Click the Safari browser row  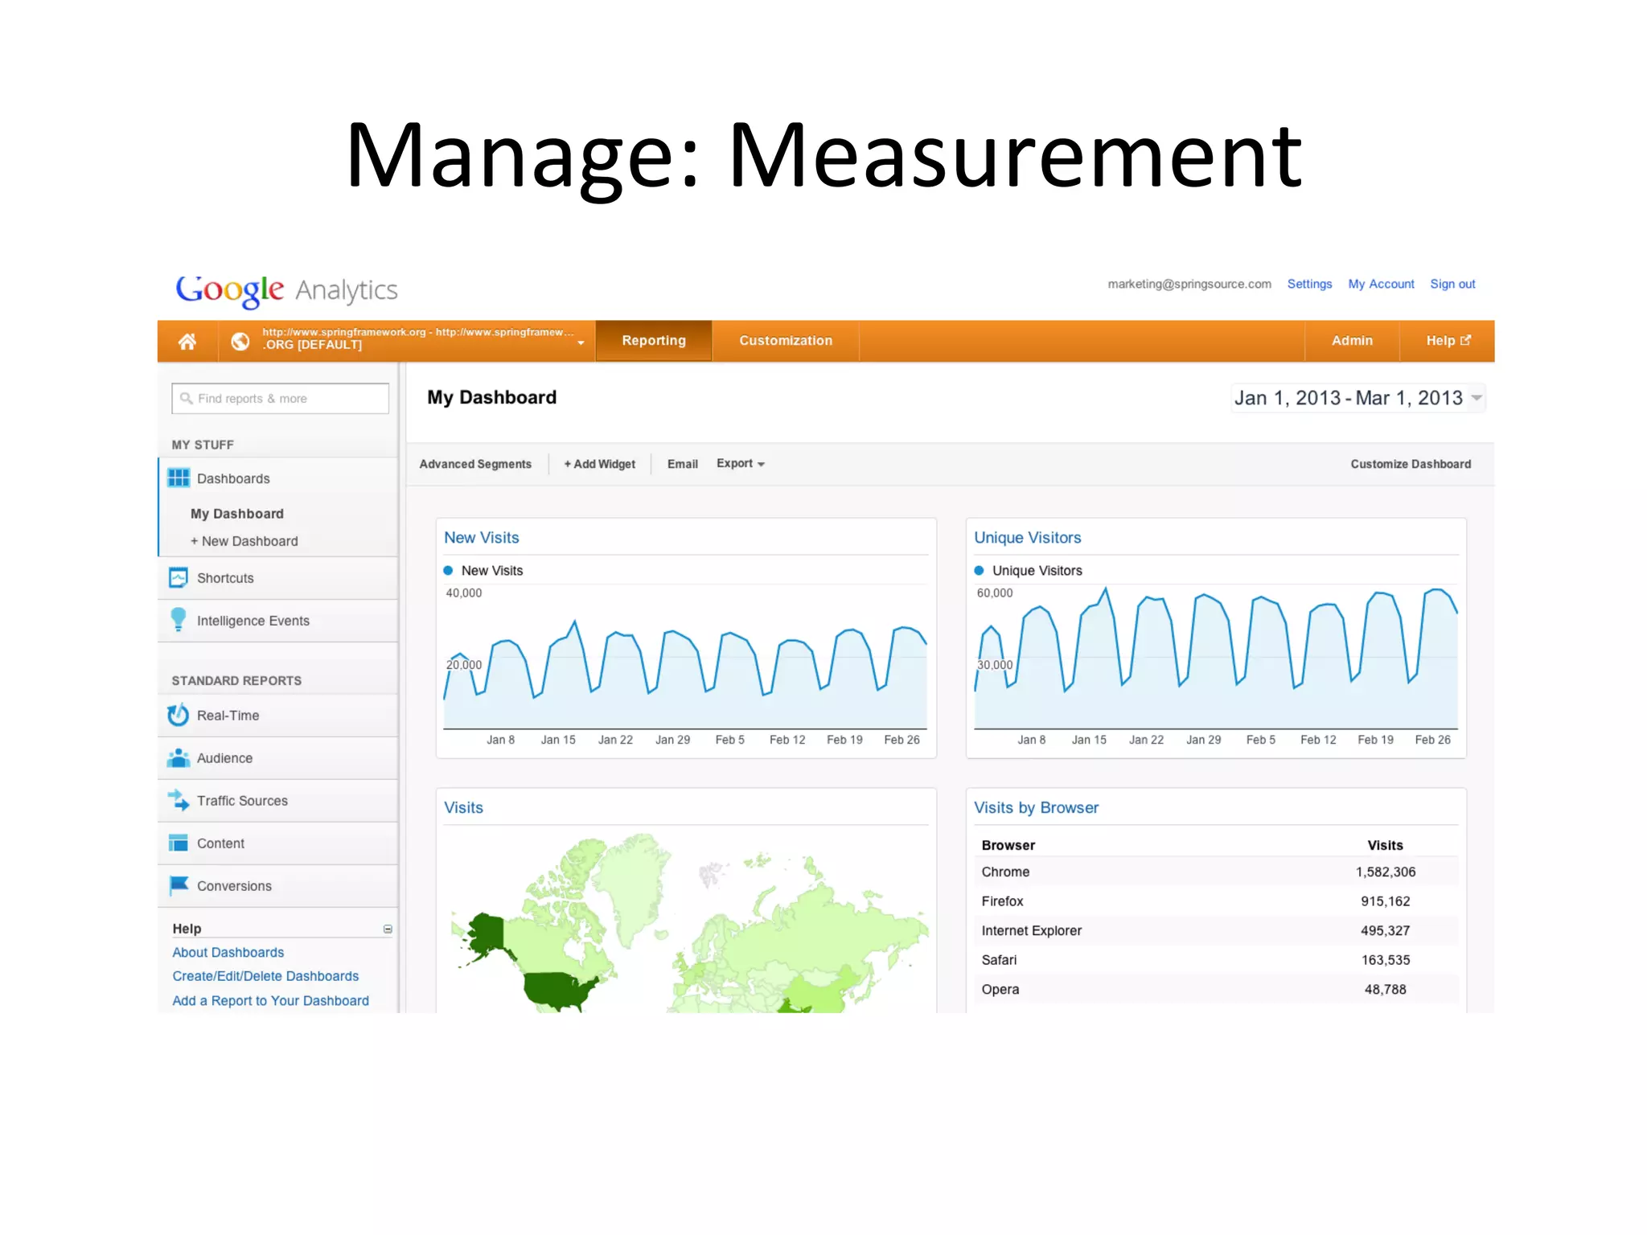click(x=1216, y=960)
